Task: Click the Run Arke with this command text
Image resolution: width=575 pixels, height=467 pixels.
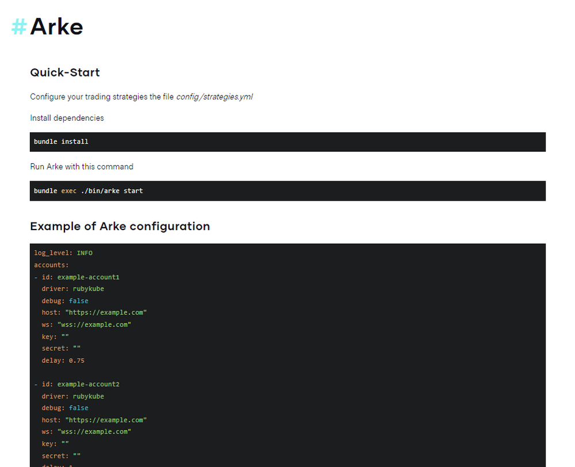Action: click(82, 166)
